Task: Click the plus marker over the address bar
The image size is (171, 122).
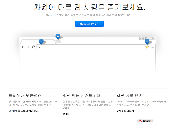Action: 41,42
